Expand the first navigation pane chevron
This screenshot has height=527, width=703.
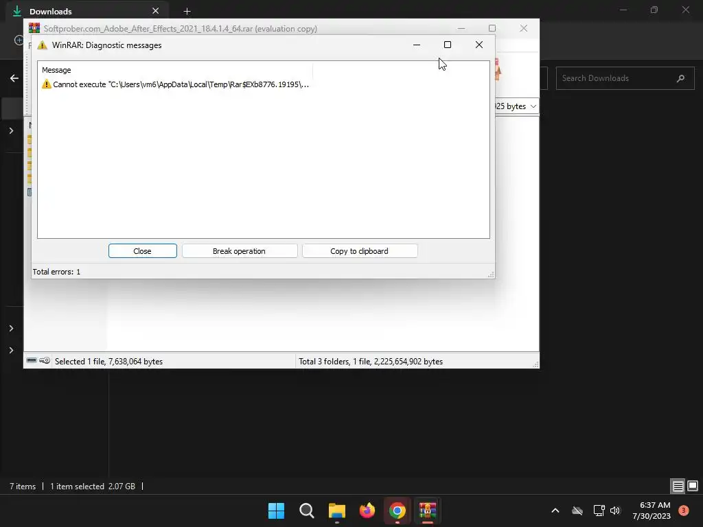11,131
